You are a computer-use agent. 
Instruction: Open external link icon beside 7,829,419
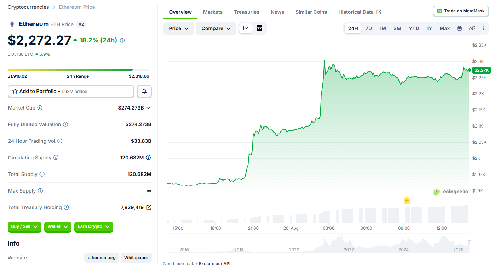149,207
